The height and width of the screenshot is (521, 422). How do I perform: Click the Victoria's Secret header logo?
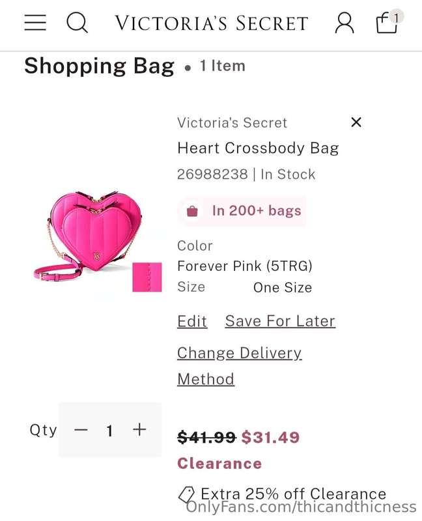coord(212,23)
